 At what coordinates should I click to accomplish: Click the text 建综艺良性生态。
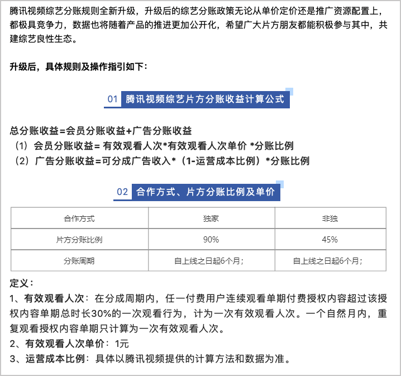click(x=44, y=39)
